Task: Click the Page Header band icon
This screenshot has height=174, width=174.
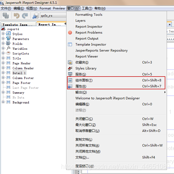Action: pyautogui.click(x=8, y=63)
